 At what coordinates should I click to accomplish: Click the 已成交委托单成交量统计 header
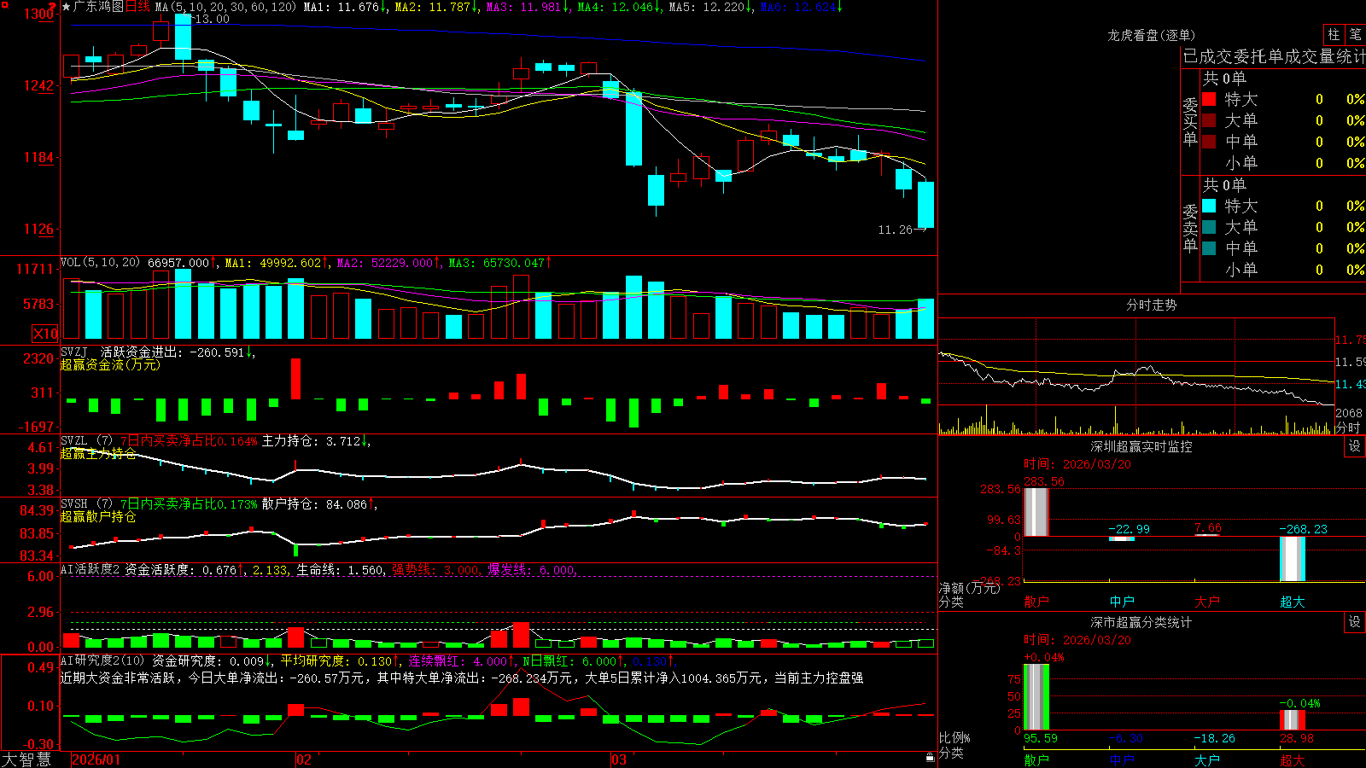click(x=1274, y=56)
